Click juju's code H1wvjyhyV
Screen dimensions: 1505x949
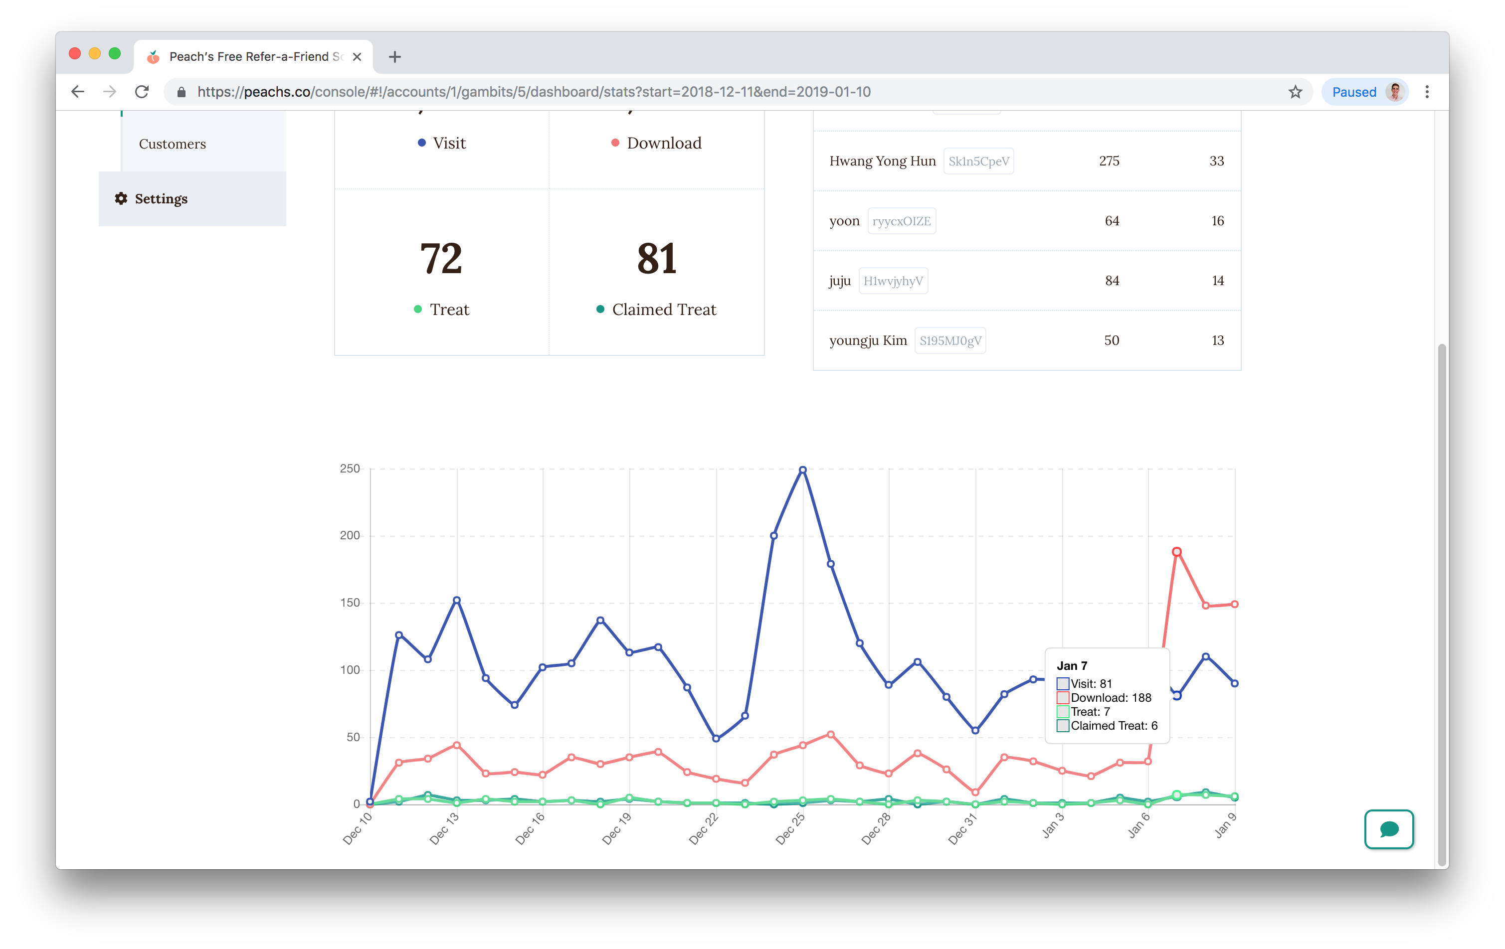click(x=893, y=281)
